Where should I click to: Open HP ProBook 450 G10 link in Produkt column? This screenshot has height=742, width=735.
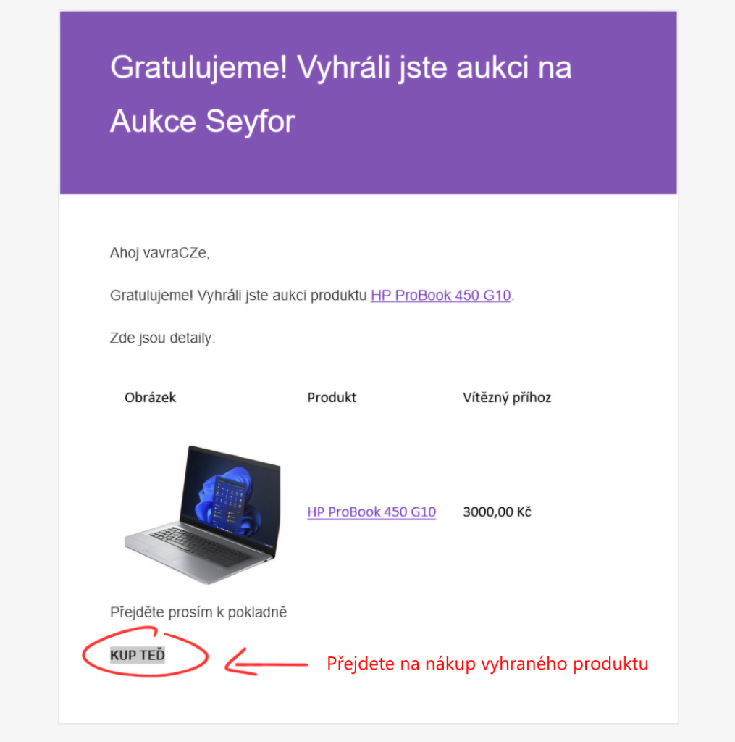coord(371,512)
